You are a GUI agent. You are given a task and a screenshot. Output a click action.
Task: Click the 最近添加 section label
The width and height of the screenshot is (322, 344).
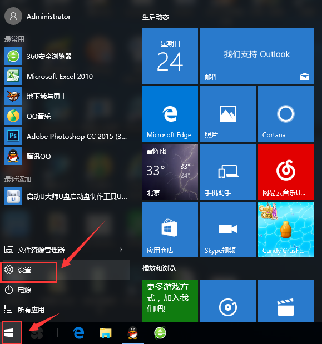18,180
